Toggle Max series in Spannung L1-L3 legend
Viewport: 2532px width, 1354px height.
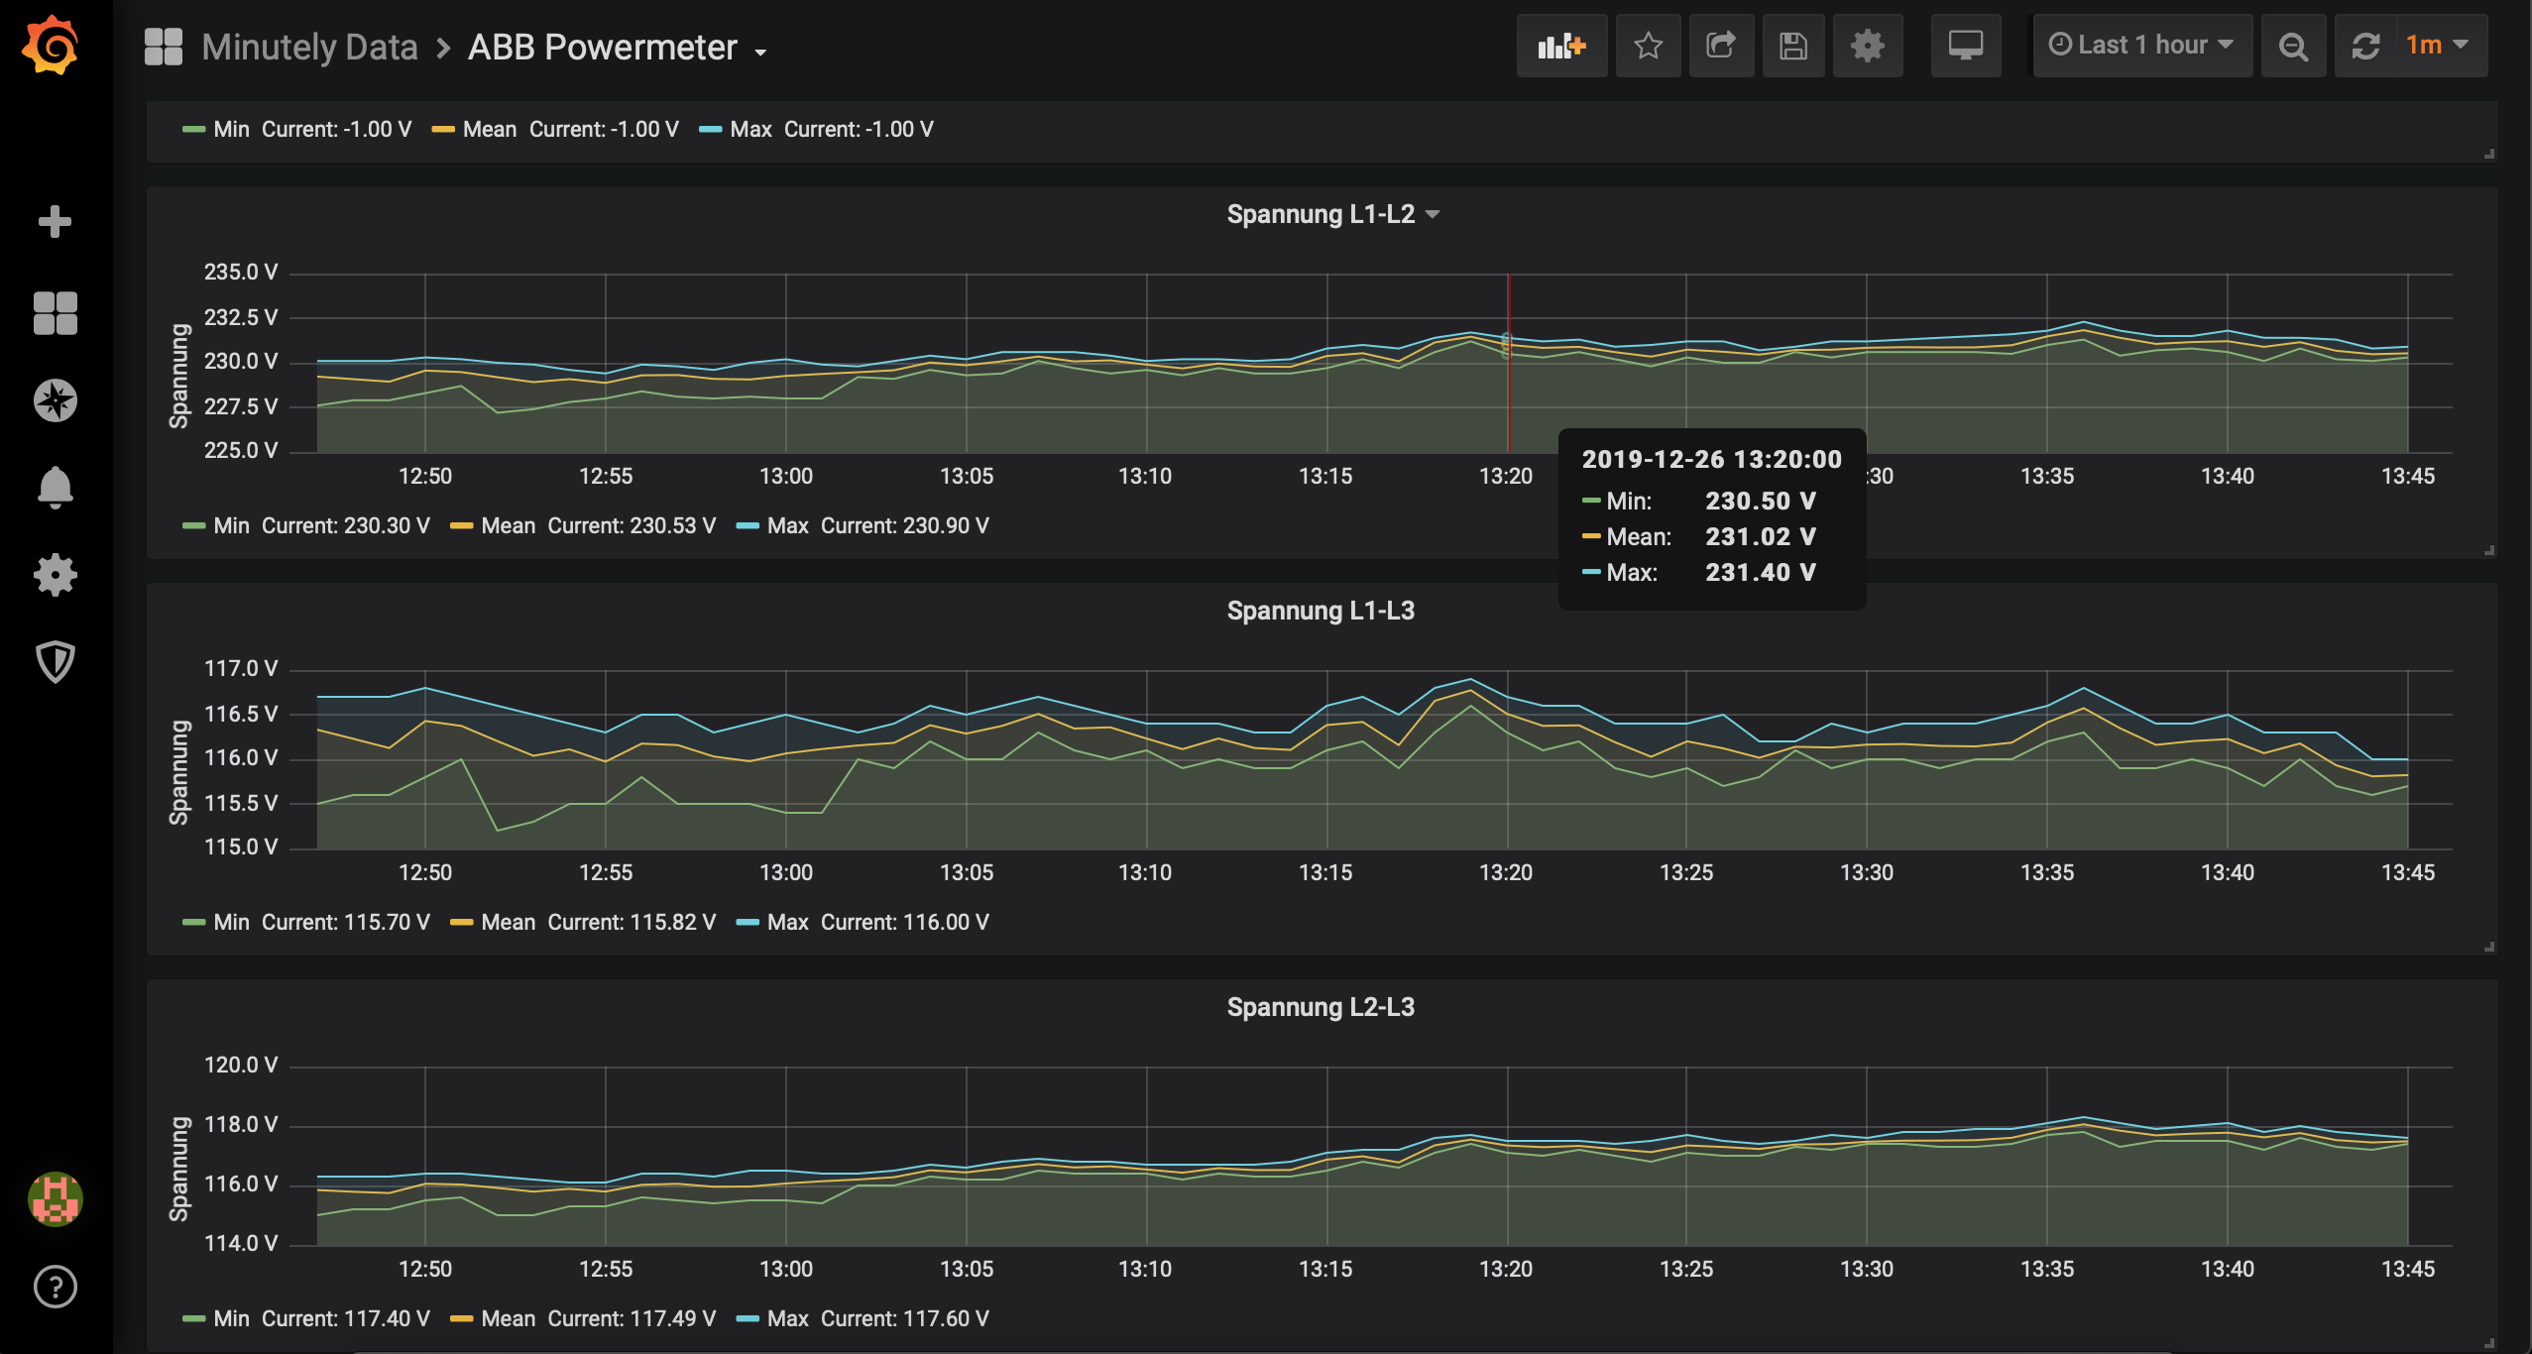[x=787, y=922]
